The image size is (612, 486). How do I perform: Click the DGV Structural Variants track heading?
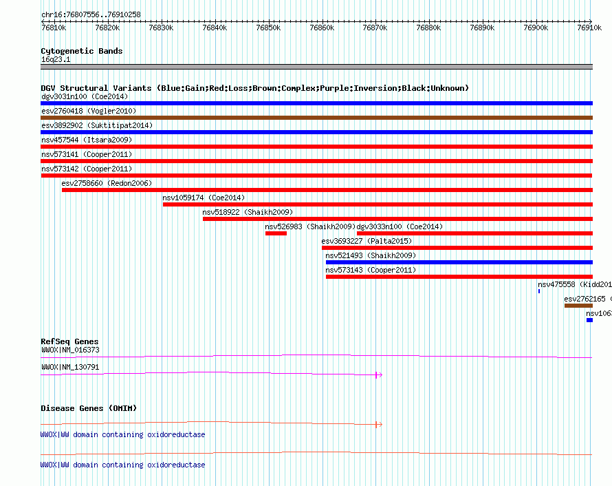(255, 88)
